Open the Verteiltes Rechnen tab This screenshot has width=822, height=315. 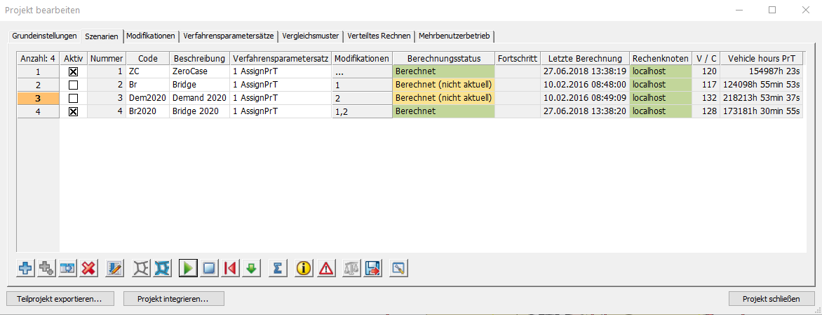tap(379, 36)
